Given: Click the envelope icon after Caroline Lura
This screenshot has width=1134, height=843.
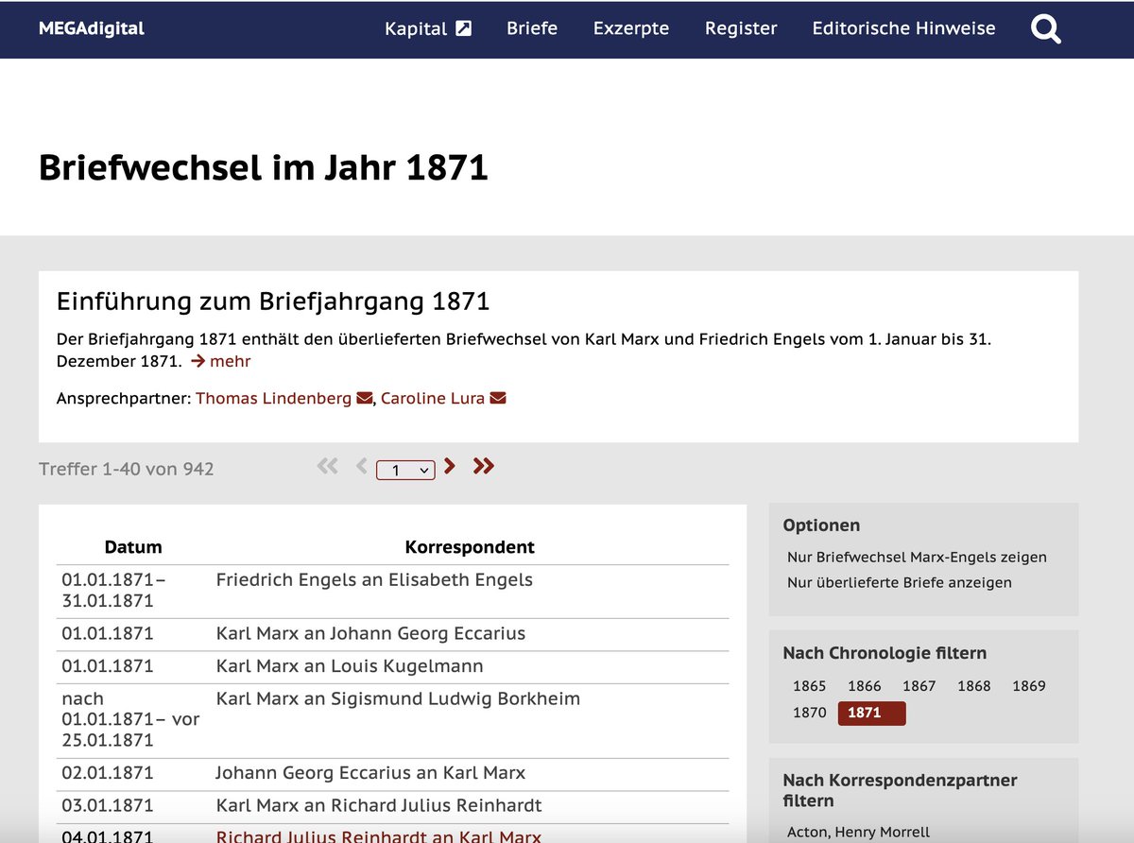Looking at the screenshot, I should click(498, 399).
